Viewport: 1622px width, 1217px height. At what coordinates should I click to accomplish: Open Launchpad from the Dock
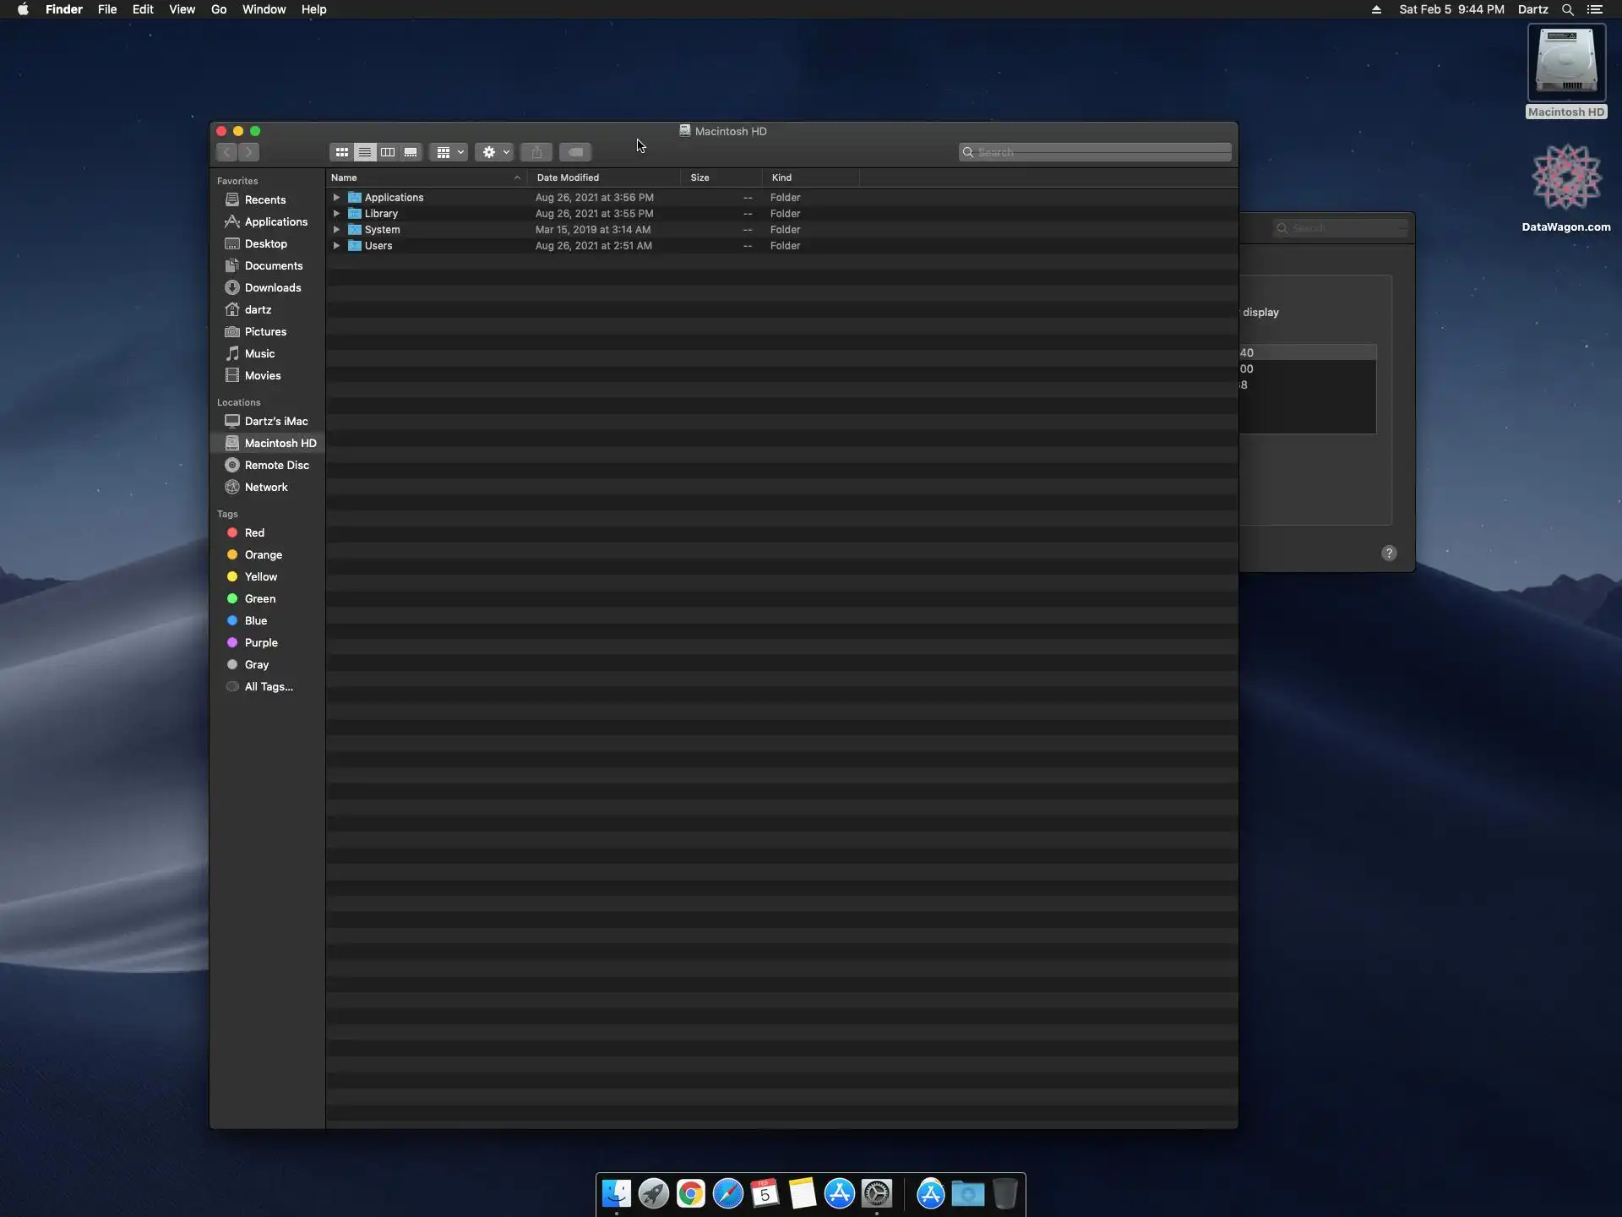(x=653, y=1193)
